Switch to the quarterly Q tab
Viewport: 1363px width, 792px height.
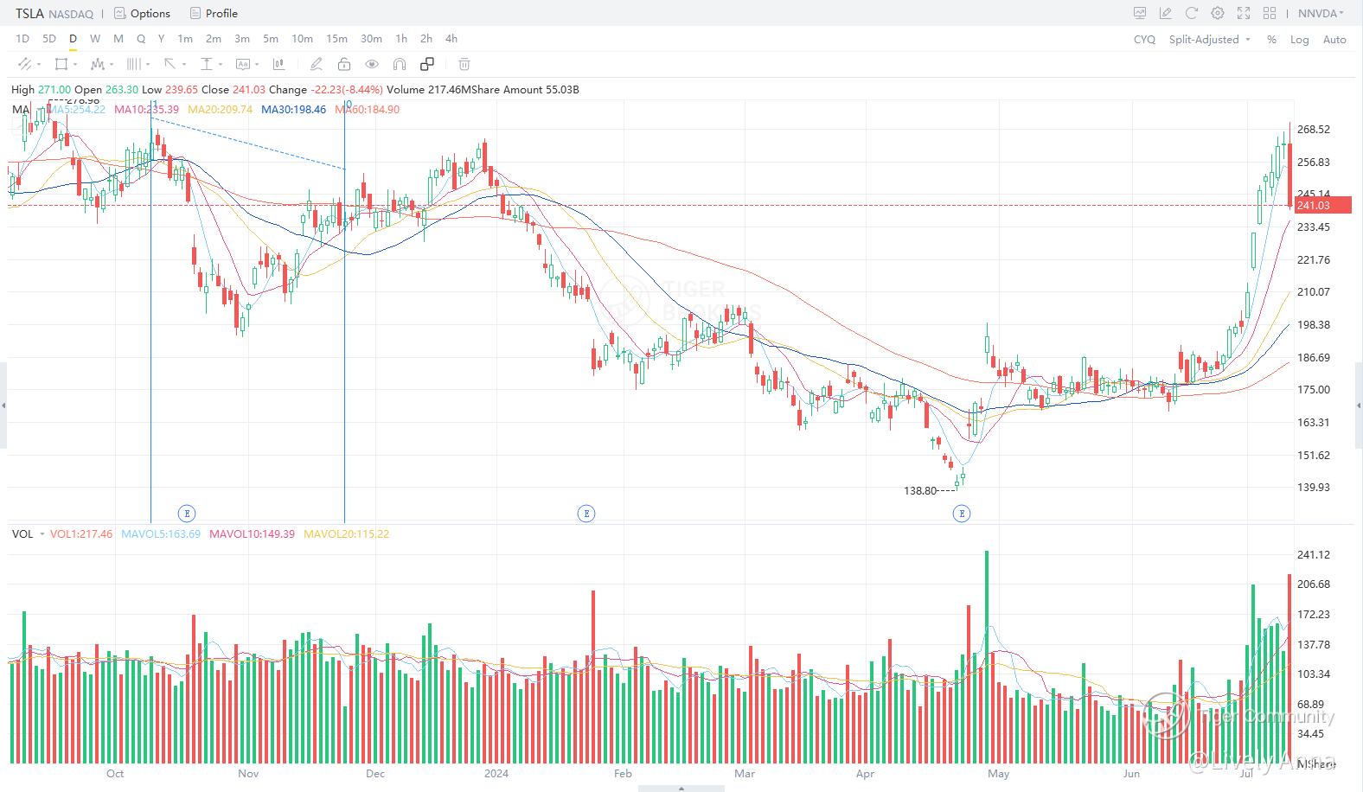141,38
